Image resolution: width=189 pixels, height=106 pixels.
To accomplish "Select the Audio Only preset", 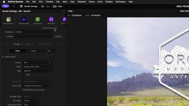I will coord(38,21).
